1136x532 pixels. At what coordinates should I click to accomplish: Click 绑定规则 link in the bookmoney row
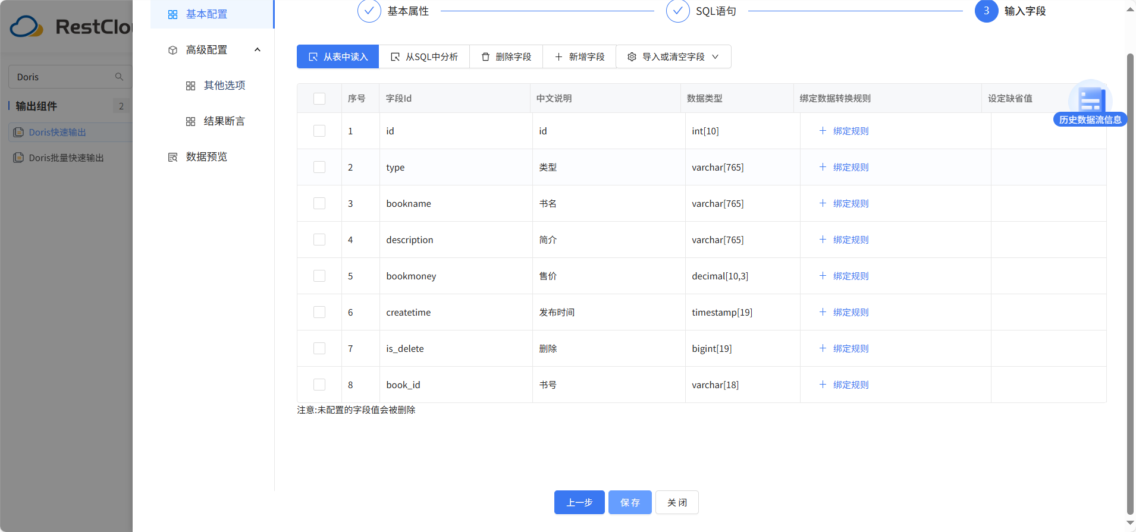point(844,276)
